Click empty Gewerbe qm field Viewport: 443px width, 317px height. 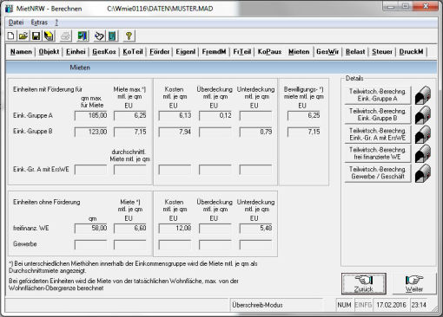click(91, 244)
